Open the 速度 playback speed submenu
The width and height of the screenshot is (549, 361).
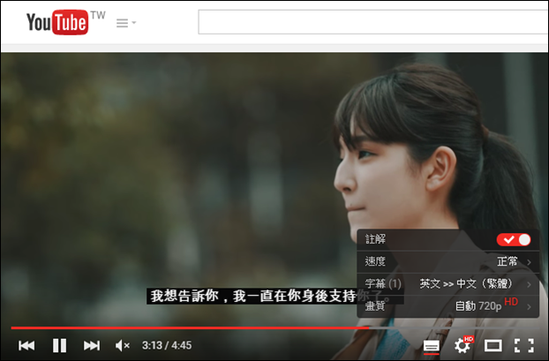447,261
